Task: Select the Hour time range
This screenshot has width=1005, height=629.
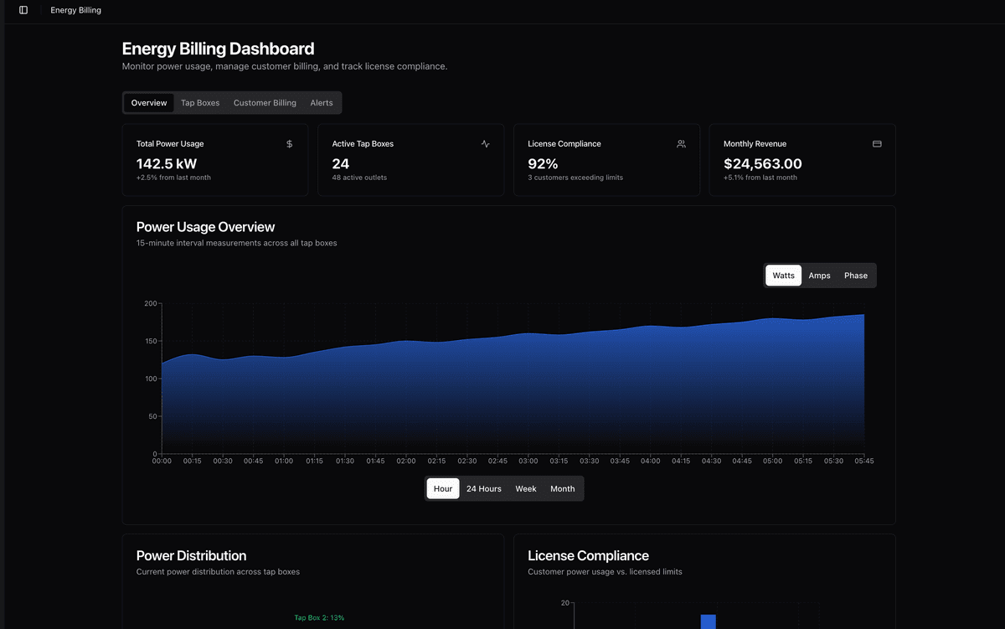Action: click(x=442, y=488)
